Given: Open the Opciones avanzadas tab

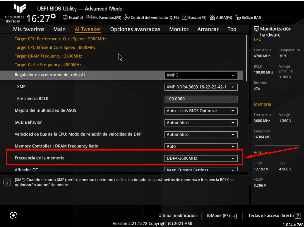Looking at the screenshot, I should click(x=135, y=29).
